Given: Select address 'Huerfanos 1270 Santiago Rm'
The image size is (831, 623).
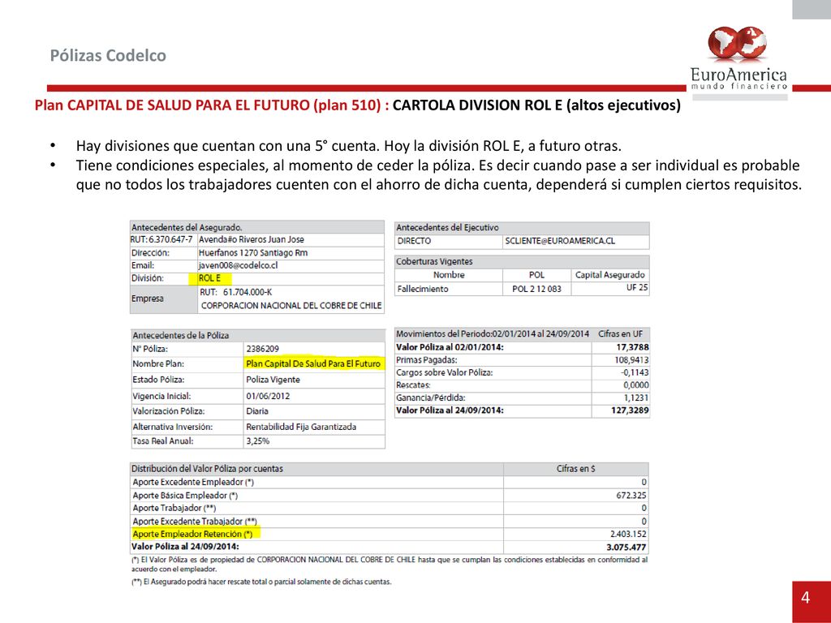Looking at the screenshot, I should pyautogui.click(x=253, y=253).
